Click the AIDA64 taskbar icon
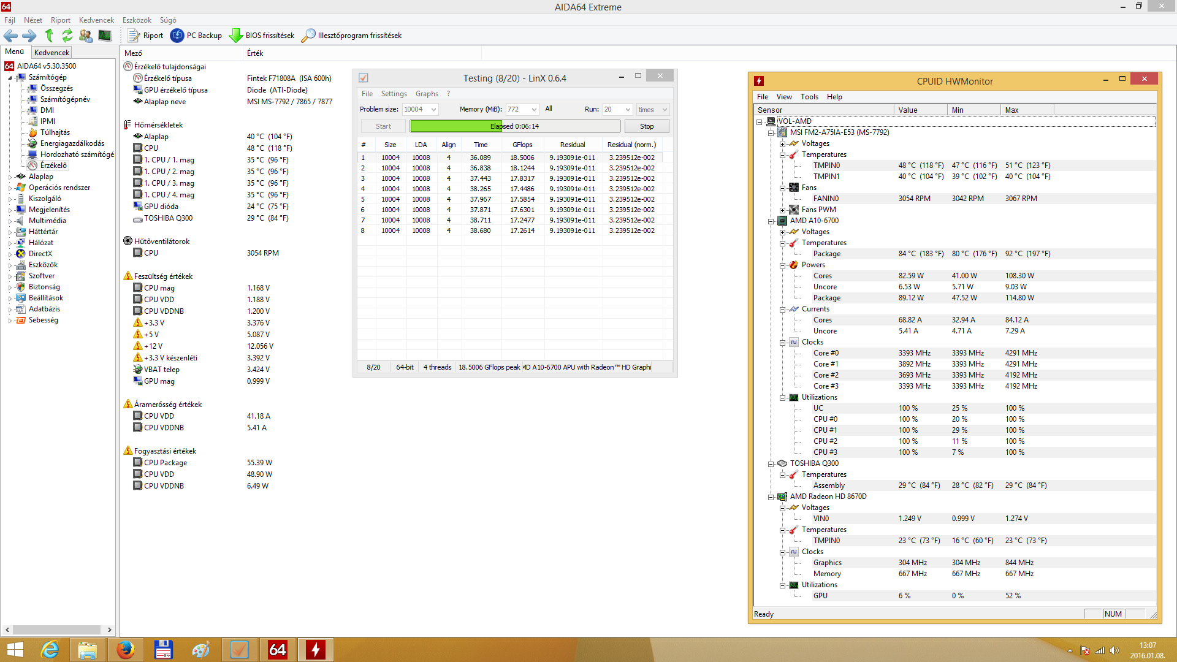This screenshot has width=1177, height=662. [x=277, y=650]
